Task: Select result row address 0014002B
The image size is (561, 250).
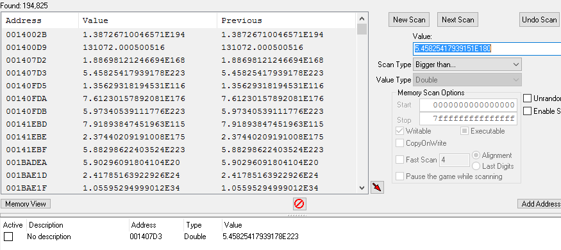Action: [26, 35]
